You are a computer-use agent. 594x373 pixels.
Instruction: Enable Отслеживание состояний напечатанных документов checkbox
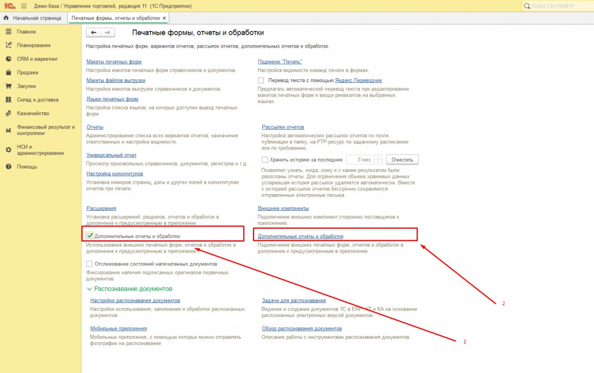(x=89, y=264)
